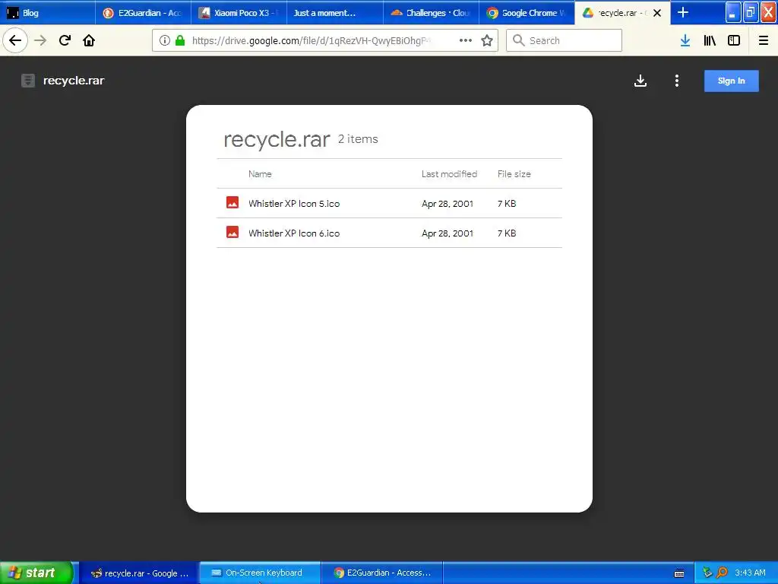The width and height of the screenshot is (778, 584).
Task: Click the large recycle.rar heading in the card
Action: [x=277, y=140]
